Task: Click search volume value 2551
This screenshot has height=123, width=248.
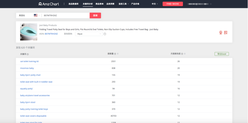Action: 114,61
